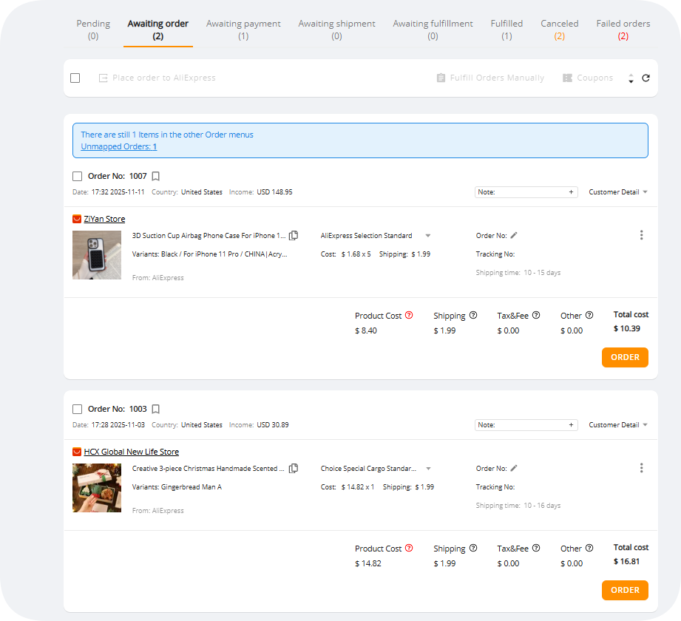
Task: Open the Failed orders tab
Action: (623, 29)
